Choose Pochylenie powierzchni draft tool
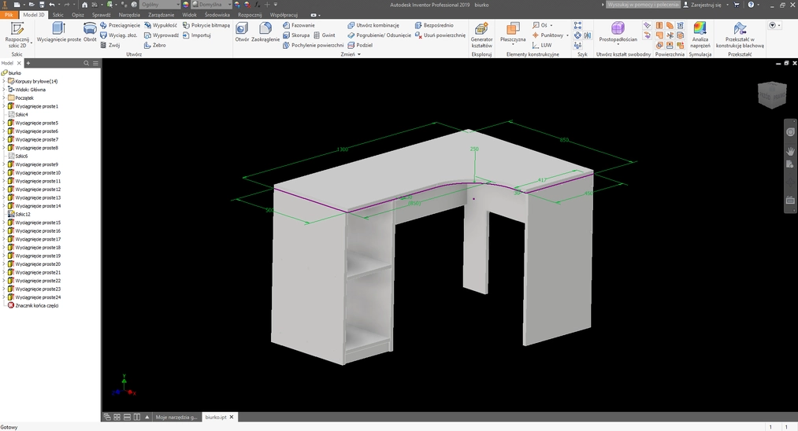798x431 pixels. coord(313,46)
